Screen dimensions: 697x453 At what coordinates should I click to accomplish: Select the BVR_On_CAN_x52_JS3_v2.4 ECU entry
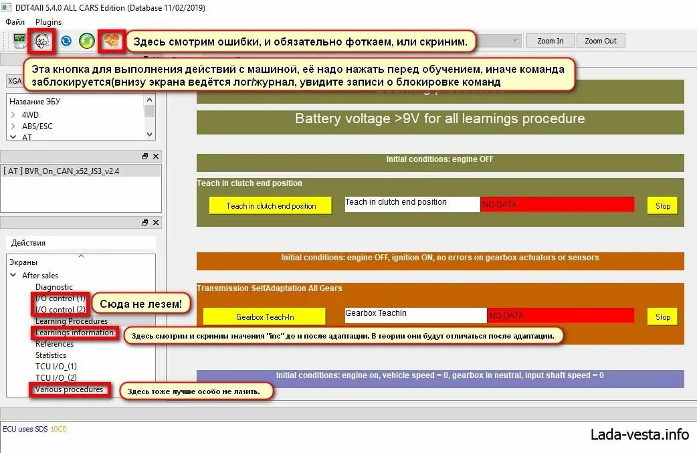point(80,171)
